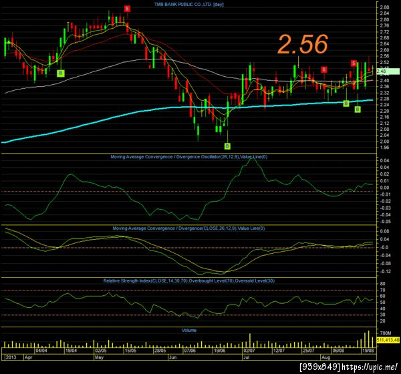Click the 12/07 date label
401x374 pixels.
click(x=279, y=351)
